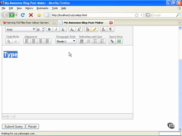Screen dimensions: 182x136
Task: Toggle underline text formatting
Action: coord(63,29)
